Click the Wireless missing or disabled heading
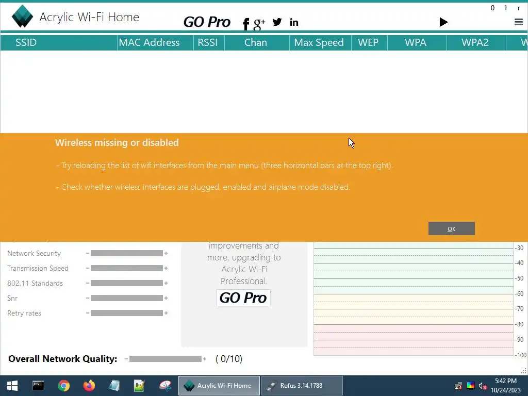Image resolution: width=528 pixels, height=396 pixels. point(117,142)
